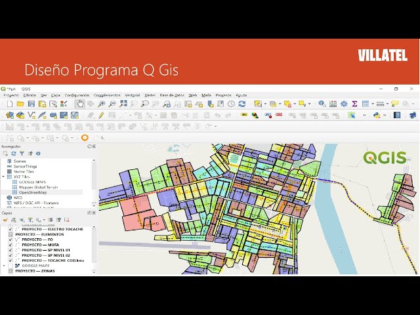
Task: Open the Proyecto menu
Action: 11,95
